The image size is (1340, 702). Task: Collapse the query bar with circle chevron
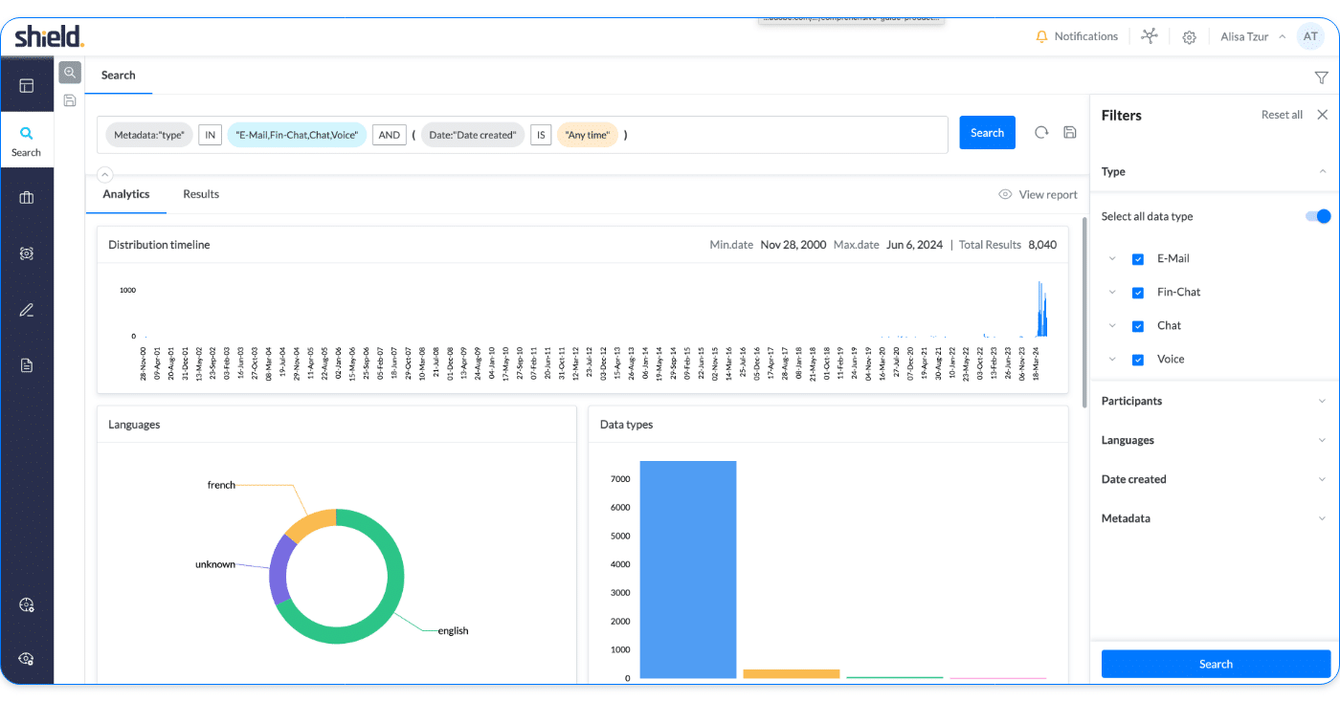105,175
